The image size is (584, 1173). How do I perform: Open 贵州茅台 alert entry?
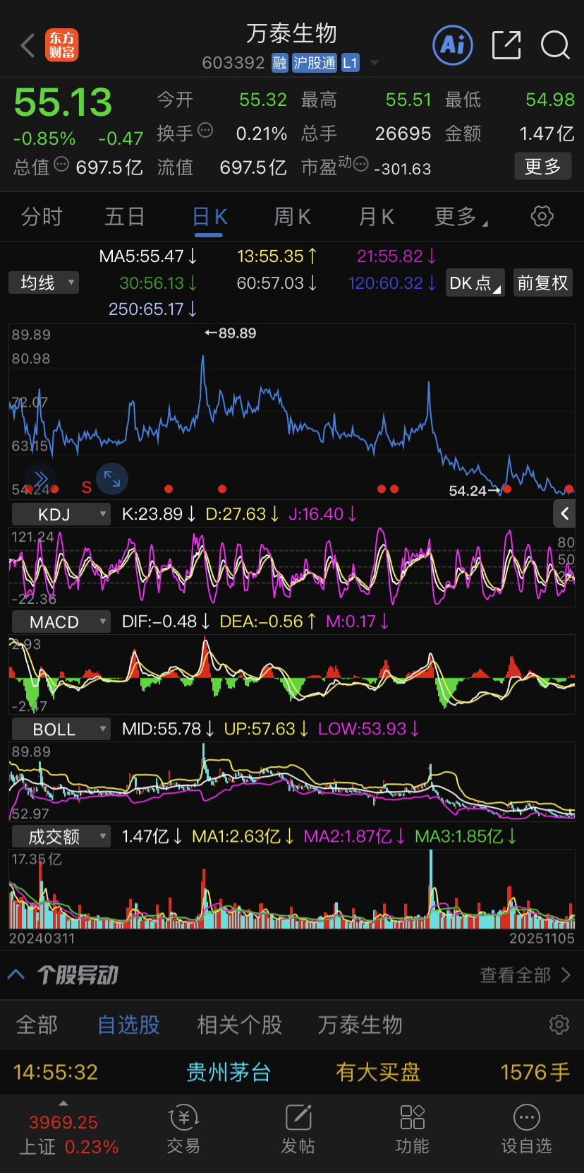click(229, 1072)
